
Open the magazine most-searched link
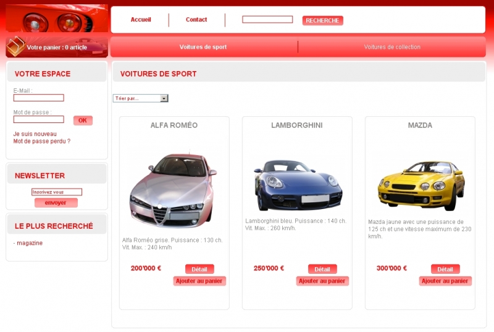(30, 243)
